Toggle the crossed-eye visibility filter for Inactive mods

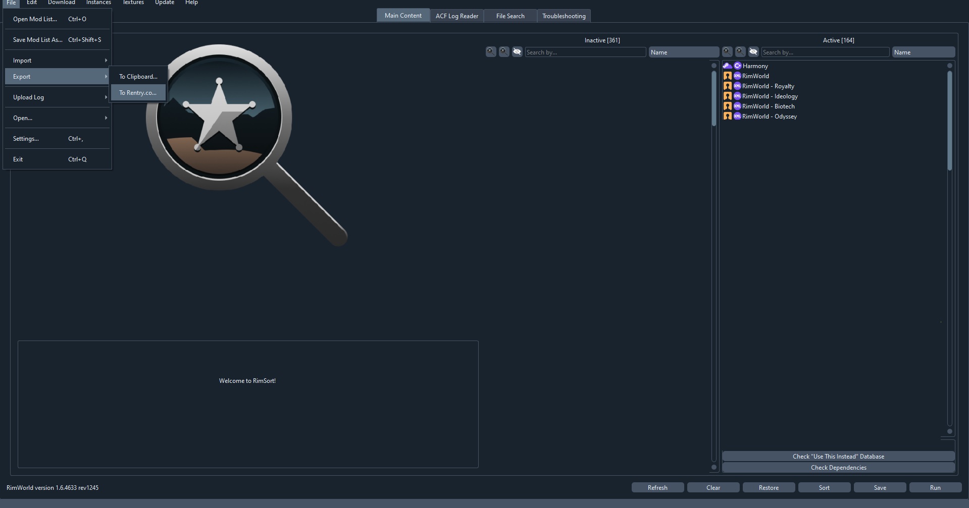tap(517, 52)
